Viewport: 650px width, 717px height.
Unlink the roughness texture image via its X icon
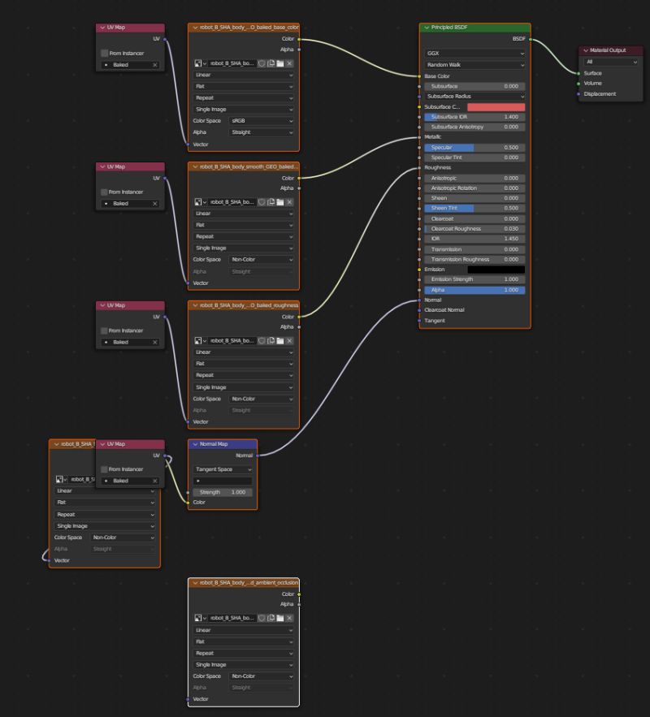point(290,340)
